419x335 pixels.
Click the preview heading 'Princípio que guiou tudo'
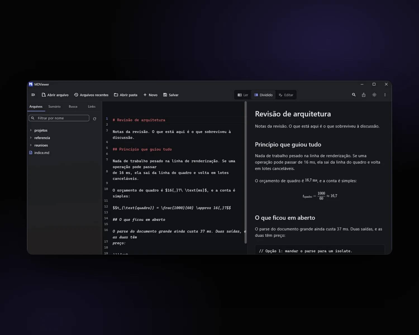288,145
